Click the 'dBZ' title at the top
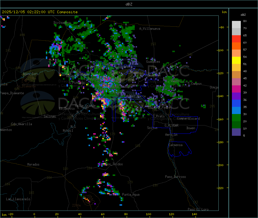Image resolution: width=258 pixels, height=218 pixels. 129,4
